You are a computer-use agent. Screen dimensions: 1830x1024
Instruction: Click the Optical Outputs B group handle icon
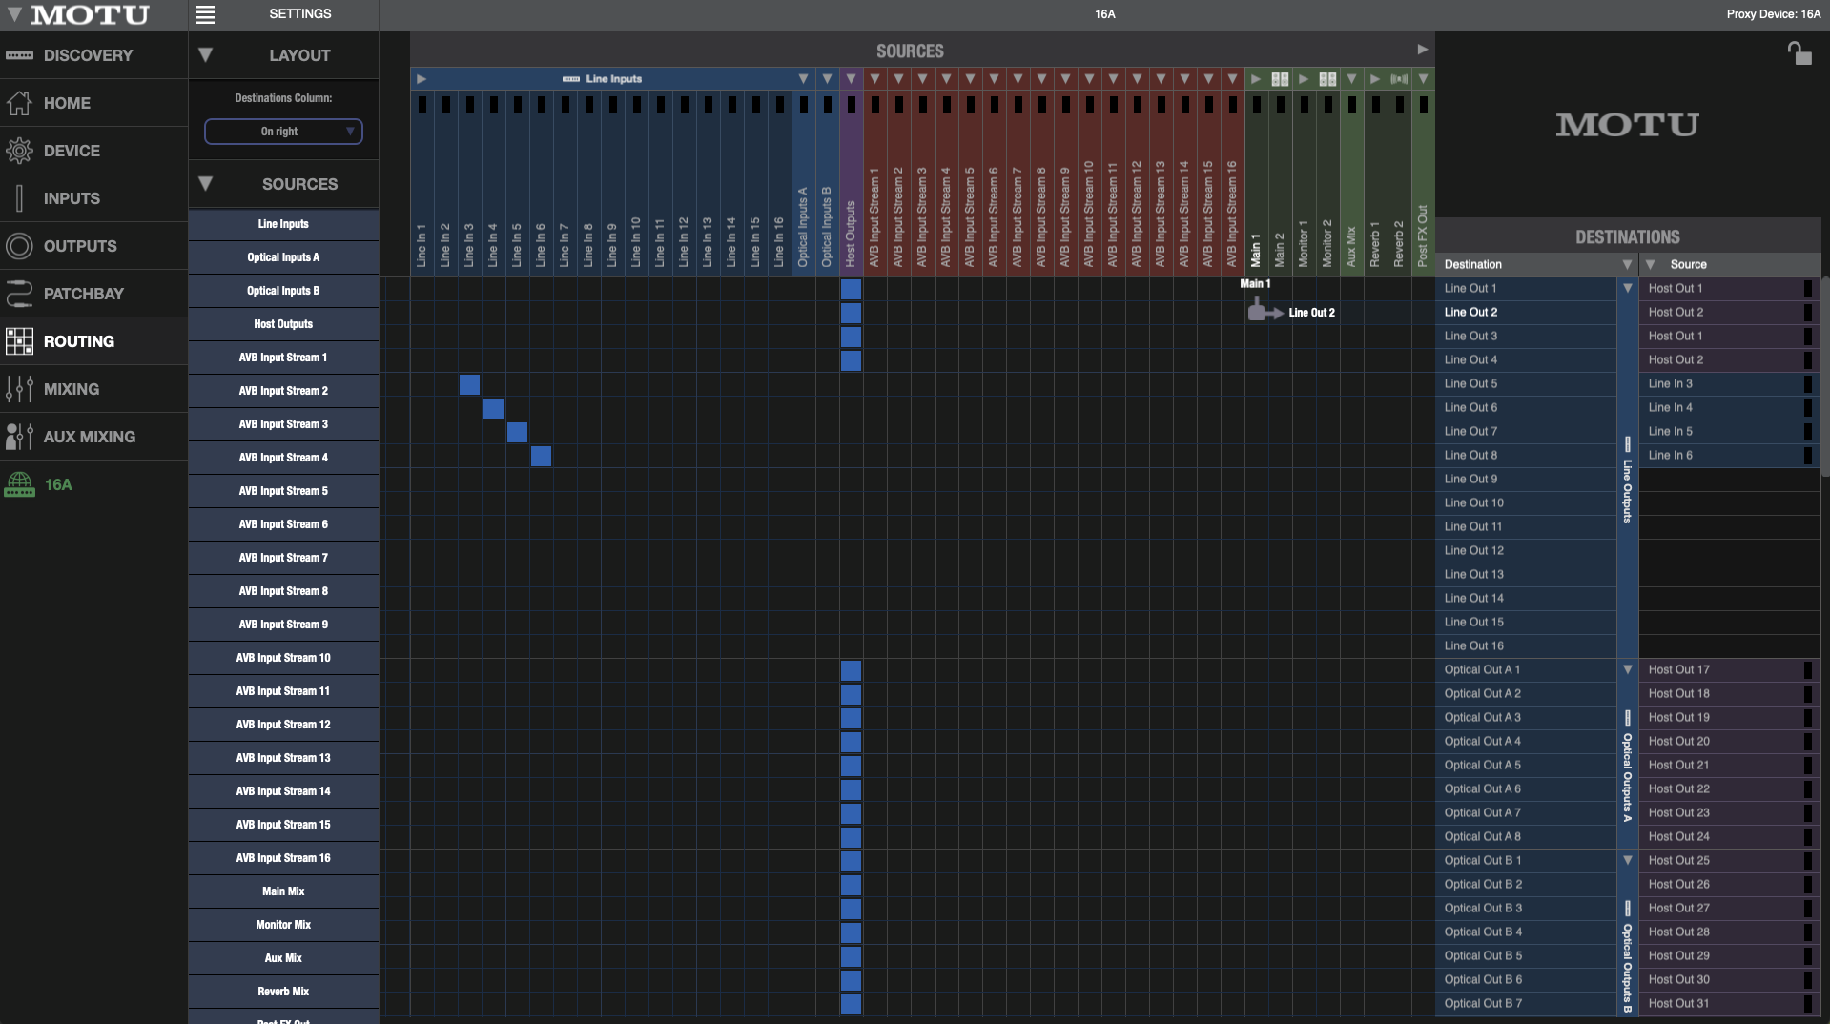1627,909
